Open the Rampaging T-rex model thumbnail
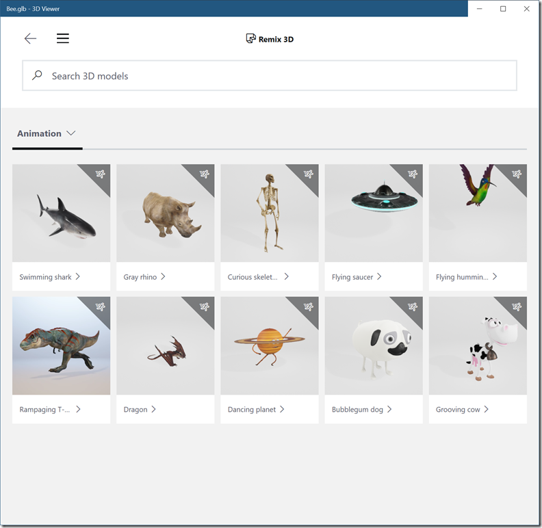 (x=61, y=345)
